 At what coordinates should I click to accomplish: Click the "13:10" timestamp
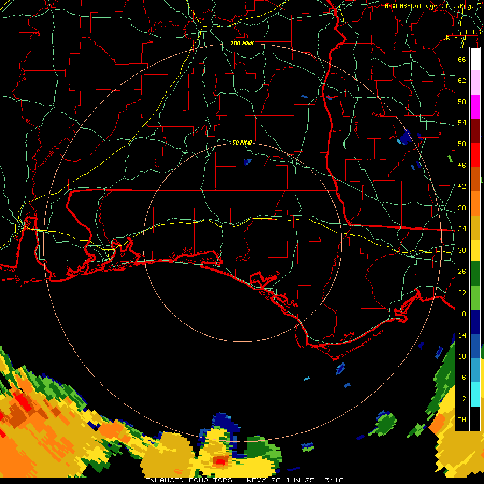pyautogui.click(x=331, y=480)
